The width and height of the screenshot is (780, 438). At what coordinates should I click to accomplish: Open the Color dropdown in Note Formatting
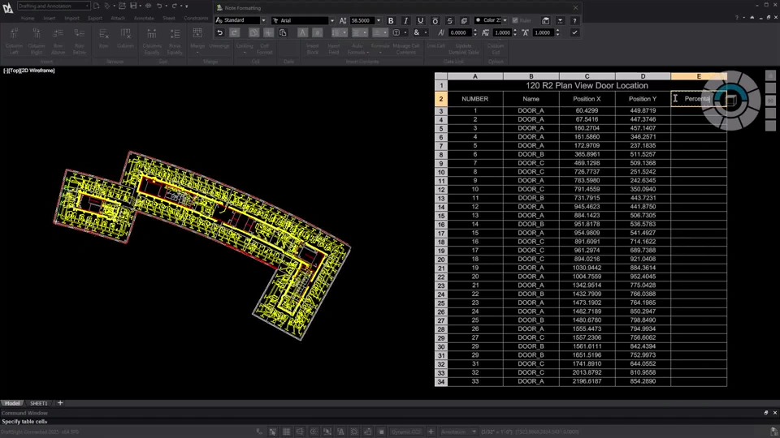click(505, 20)
